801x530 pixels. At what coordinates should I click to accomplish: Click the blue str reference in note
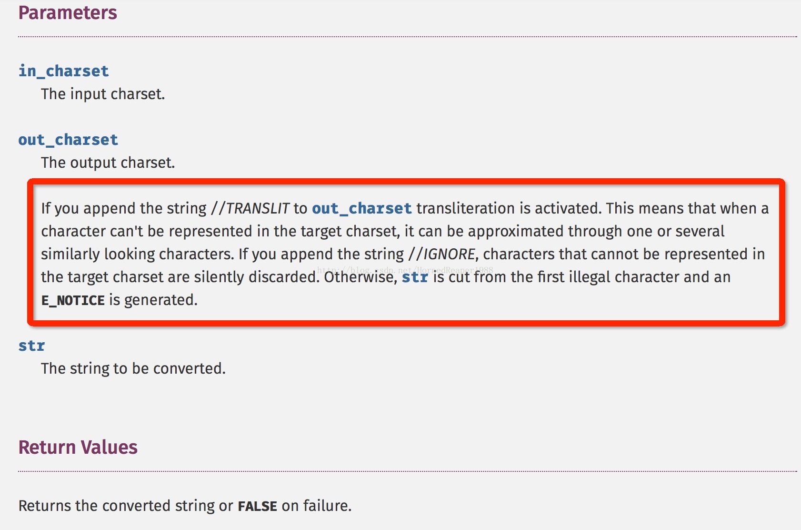(415, 277)
